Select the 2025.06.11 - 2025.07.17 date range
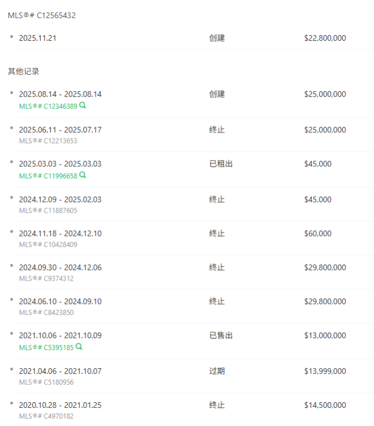The image size is (374, 426). (x=60, y=130)
